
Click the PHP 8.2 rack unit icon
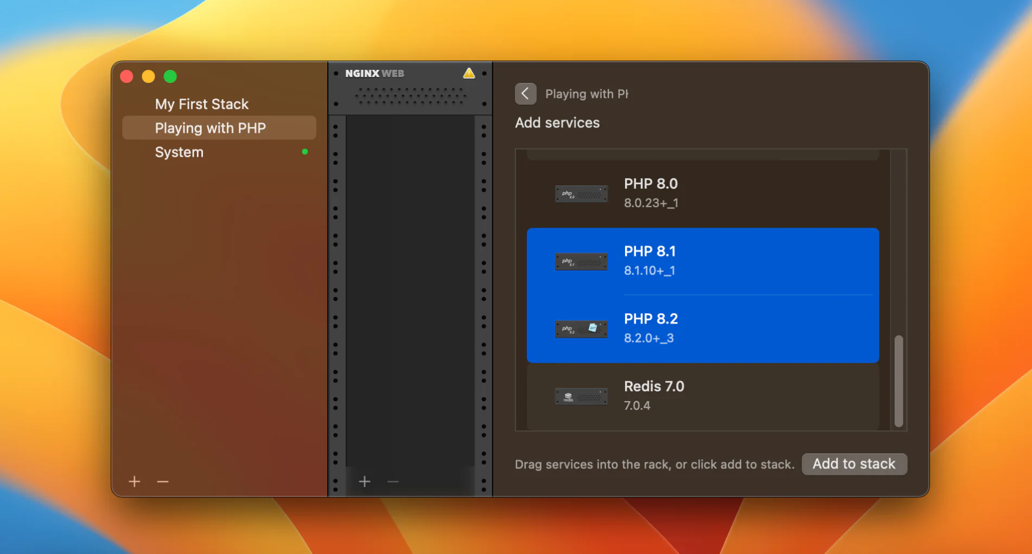[x=581, y=328]
